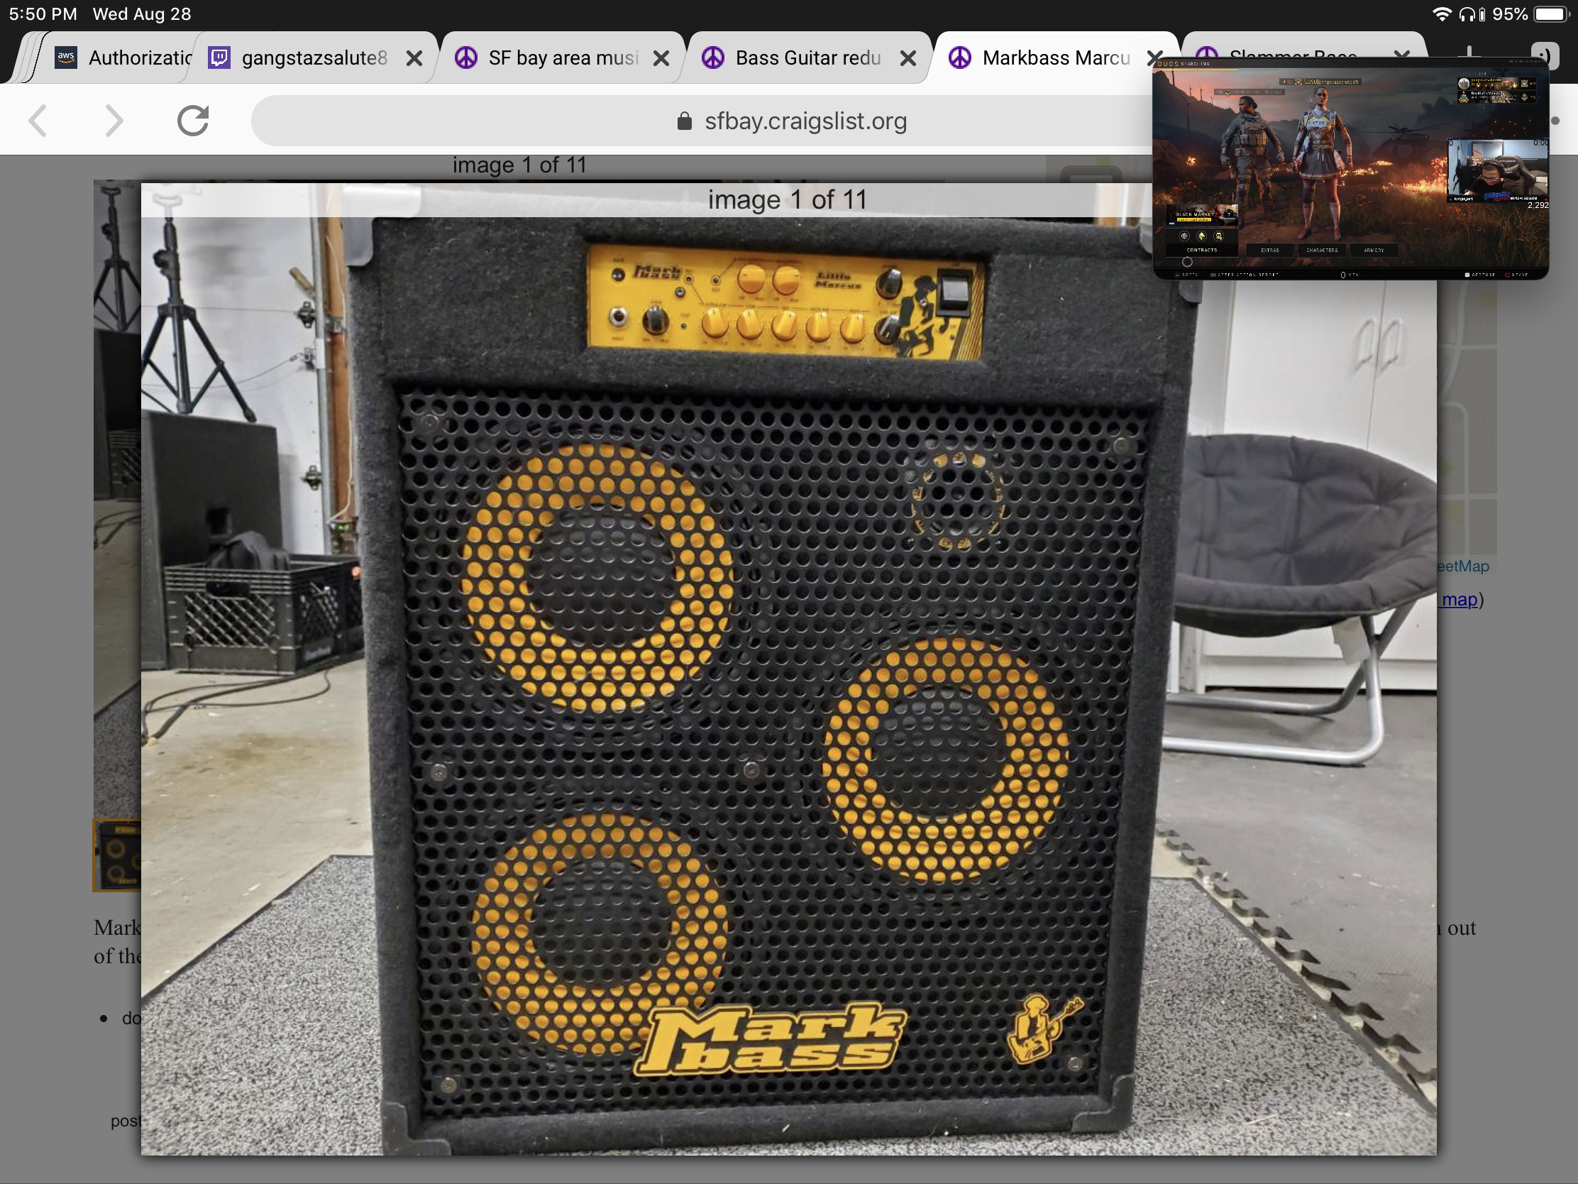Select the first gallery thumbnail
The height and width of the screenshot is (1184, 1578).
pyautogui.click(x=117, y=855)
